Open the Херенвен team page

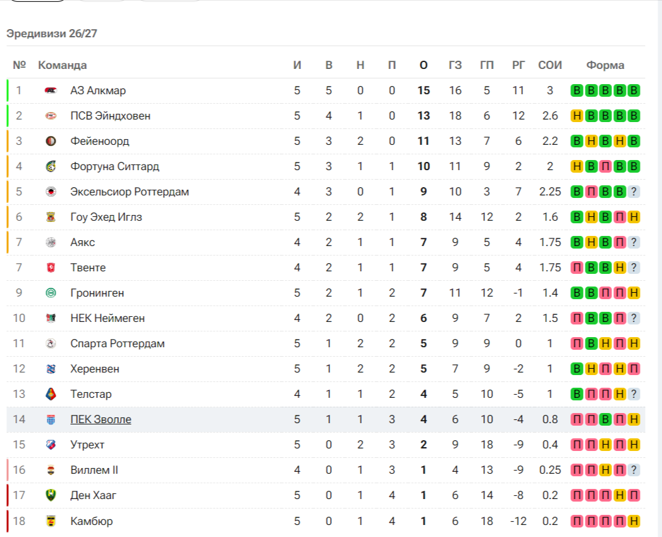pyautogui.click(x=95, y=369)
